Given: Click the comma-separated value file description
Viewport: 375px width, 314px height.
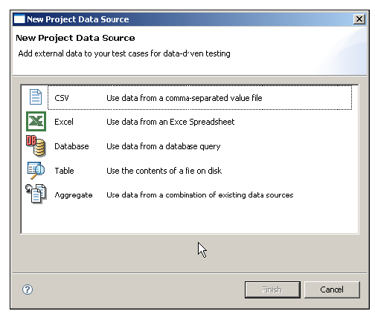Looking at the screenshot, I should coord(185,98).
